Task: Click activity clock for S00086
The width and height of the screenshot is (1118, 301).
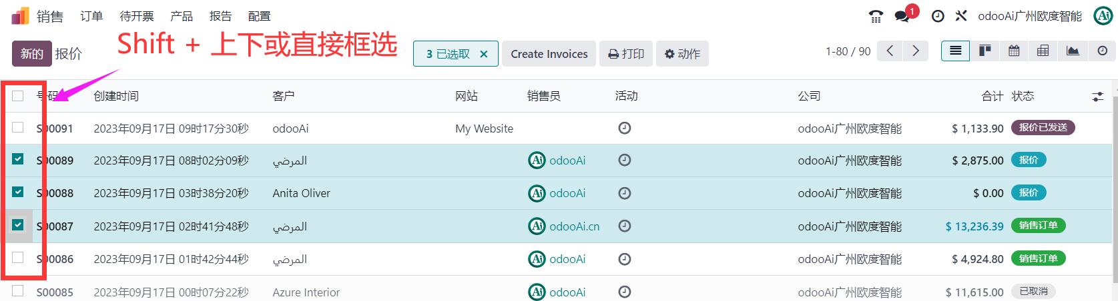Action: click(625, 259)
